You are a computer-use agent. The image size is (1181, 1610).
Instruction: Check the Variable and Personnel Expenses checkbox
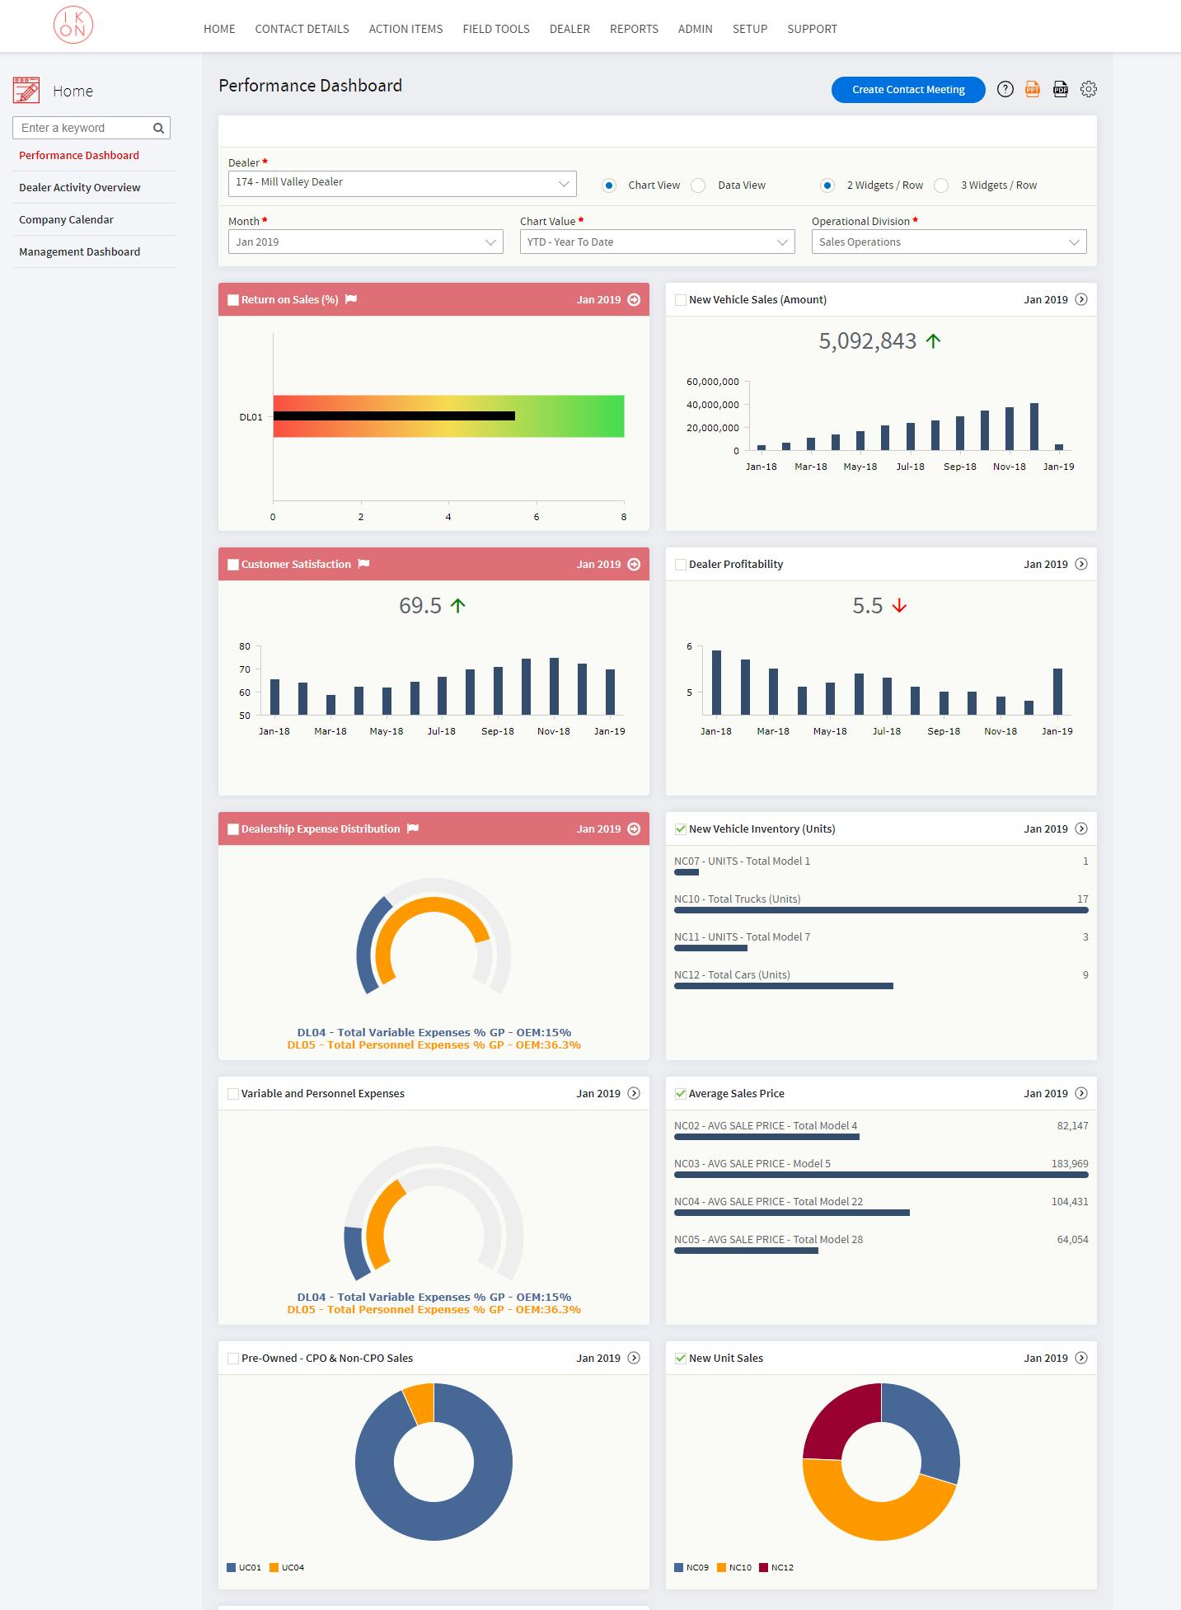(233, 1094)
